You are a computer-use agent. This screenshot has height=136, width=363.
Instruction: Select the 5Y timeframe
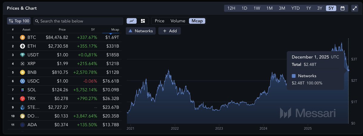(x=331, y=8)
